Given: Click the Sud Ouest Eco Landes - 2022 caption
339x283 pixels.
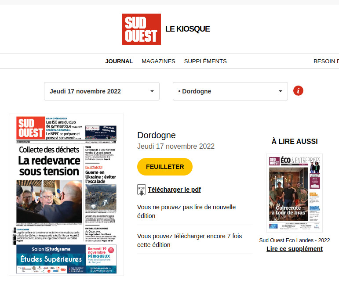Looking at the screenshot, I should (294, 240).
